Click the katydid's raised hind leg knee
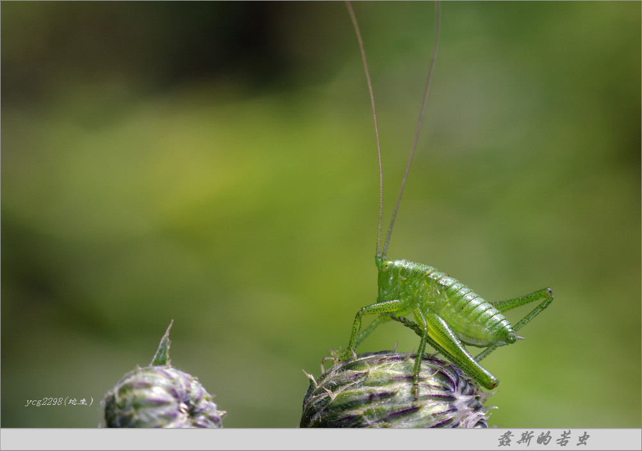This screenshot has width=642, height=451. coord(548,292)
